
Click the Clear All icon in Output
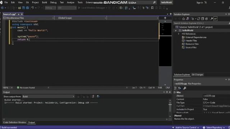click(x=93, y=96)
